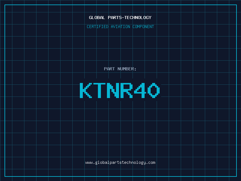Screen dimensions: 241x181
Task: Click the GLOBAL PARTS-TECHNOLOGY heading
Action: tap(120, 17)
